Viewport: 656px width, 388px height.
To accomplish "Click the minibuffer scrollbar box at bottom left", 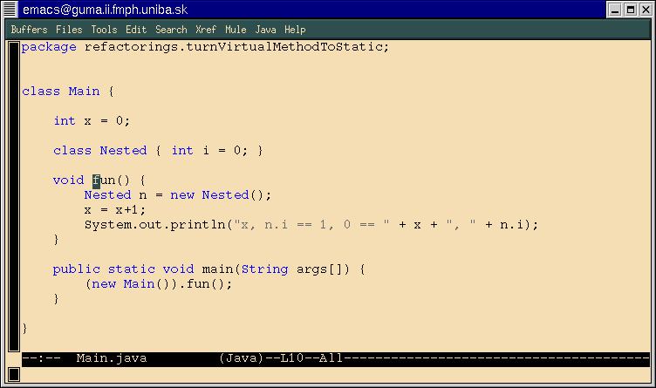I will [x=14, y=374].
